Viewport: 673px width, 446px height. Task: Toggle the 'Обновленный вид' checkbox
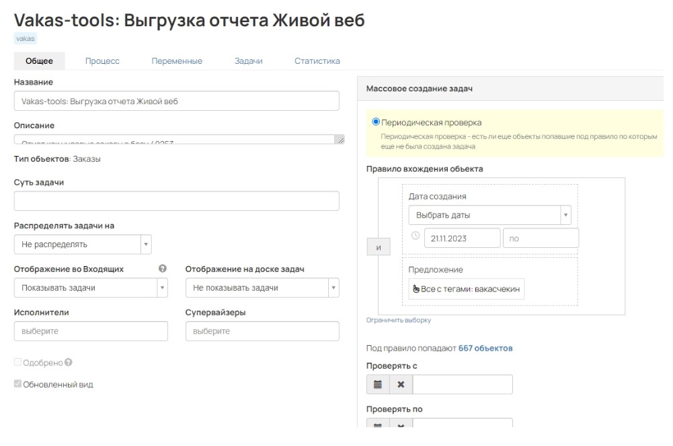tap(18, 385)
